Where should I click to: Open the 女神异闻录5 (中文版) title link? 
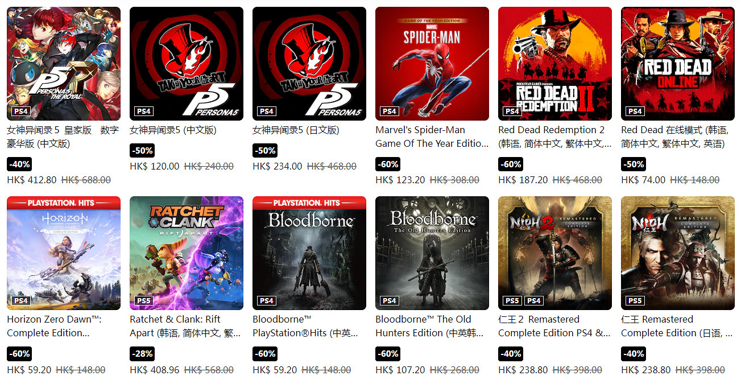173,130
